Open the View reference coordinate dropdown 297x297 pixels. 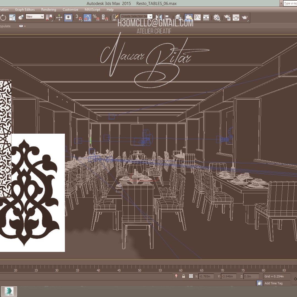[x=35, y=16]
